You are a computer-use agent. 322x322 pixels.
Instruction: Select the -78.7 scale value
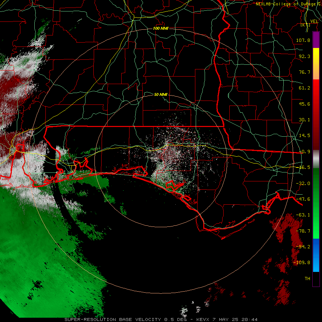click(x=303, y=231)
